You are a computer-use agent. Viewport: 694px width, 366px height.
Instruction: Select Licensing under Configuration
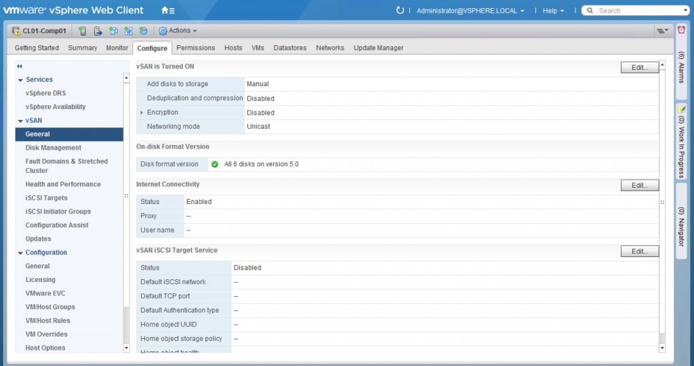(x=40, y=280)
